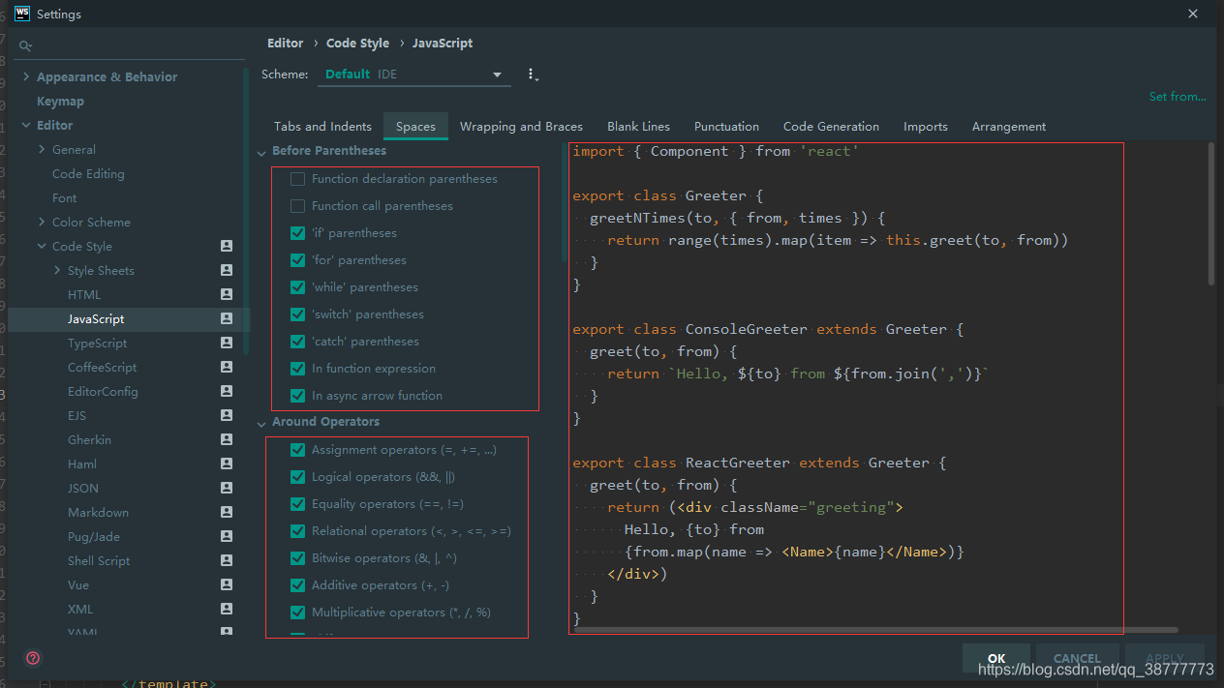Viewport: 1224px width, 688px height.
Task: Select TypeScript in settings tree
Action: pyautogui.click(x=97, y=343)
